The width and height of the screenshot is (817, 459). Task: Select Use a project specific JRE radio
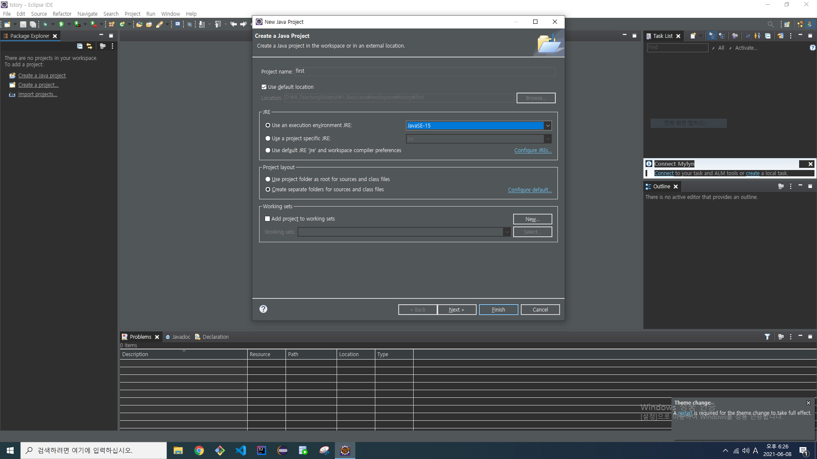pos(268,139)
